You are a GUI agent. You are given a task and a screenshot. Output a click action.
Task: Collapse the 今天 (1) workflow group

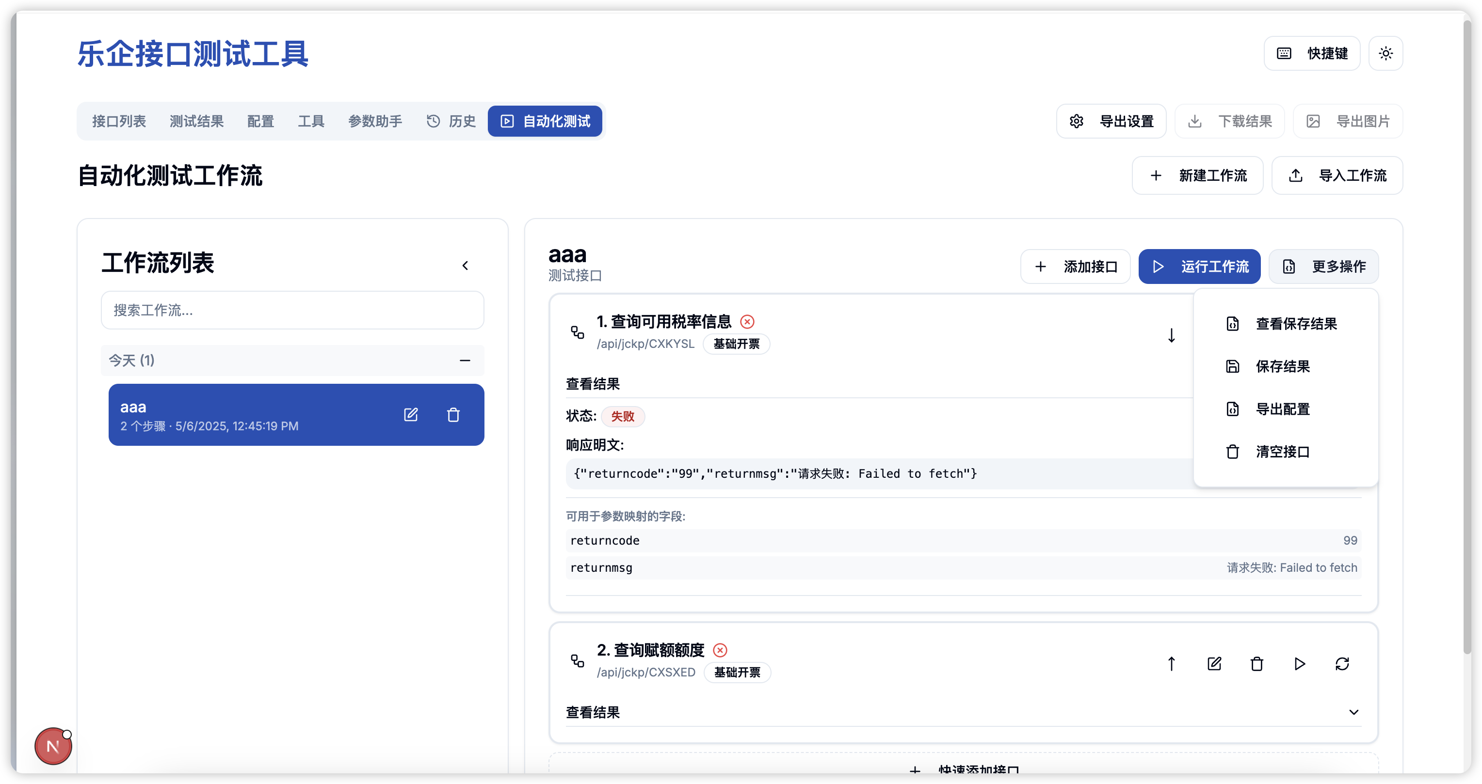[465, 361]
